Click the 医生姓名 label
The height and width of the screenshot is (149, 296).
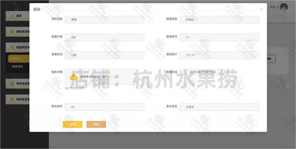pos(172,106)
